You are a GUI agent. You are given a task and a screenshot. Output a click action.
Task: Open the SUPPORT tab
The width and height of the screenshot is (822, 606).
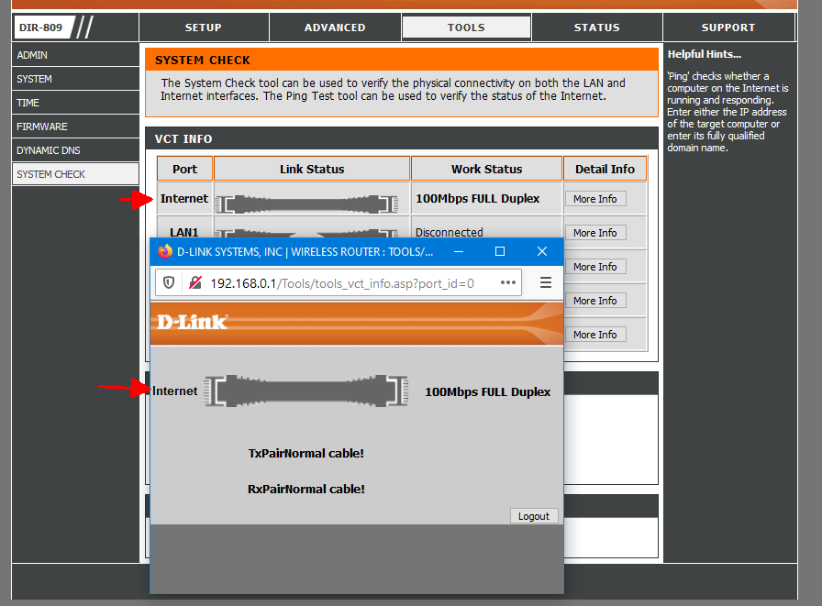728,28
